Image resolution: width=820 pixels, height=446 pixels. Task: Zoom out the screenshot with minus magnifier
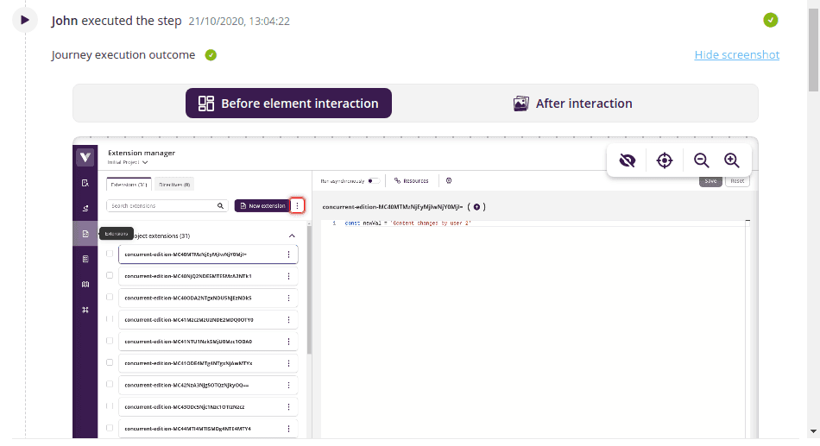pyautogui.click(x=701, y=160)
